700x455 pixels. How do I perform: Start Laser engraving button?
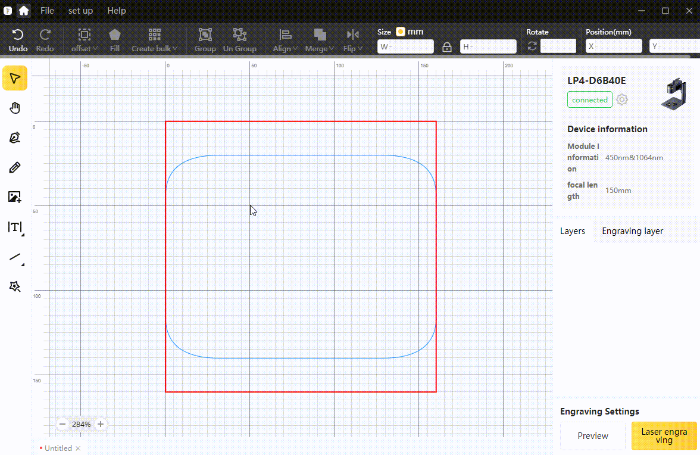point(664,436)
